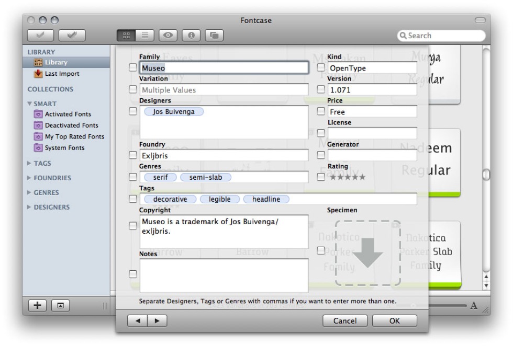Click the next font arrow
513x346 pixels.
pos(156,320)
